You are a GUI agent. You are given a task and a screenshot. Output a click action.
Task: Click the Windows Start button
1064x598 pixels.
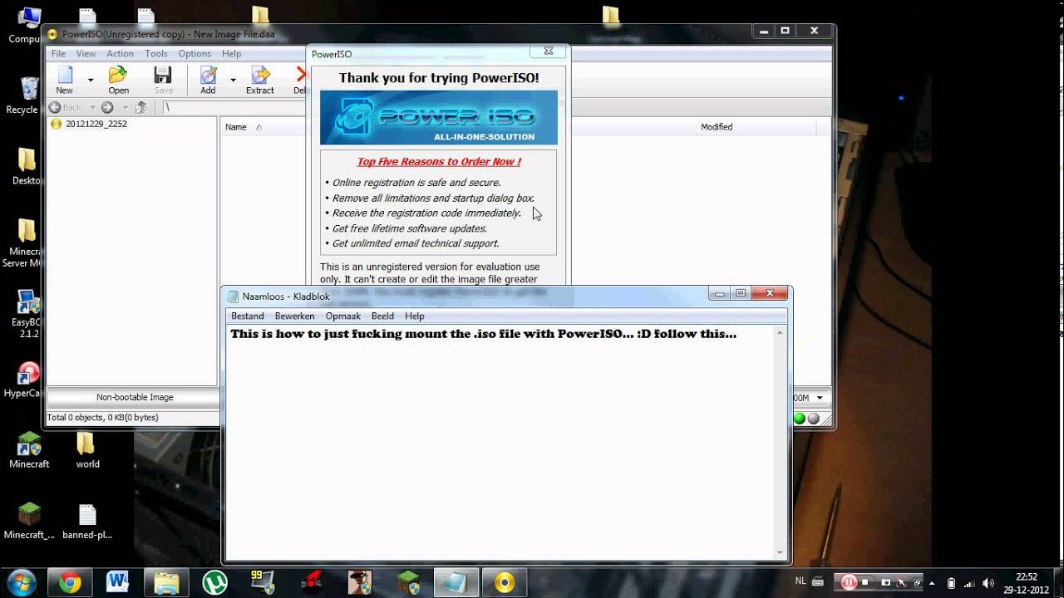click(20, 582)
